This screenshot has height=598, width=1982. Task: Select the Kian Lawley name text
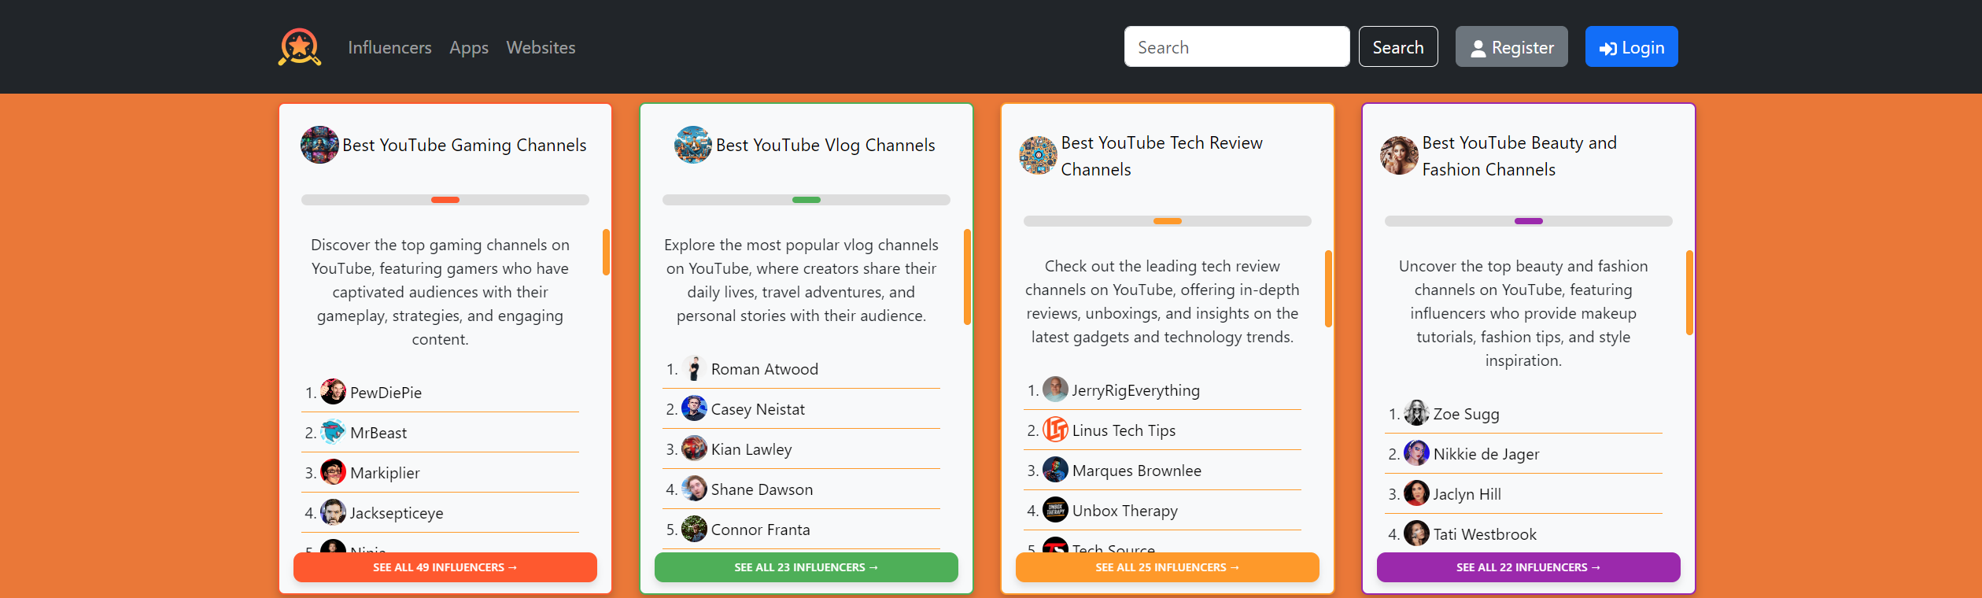[751, 449]
